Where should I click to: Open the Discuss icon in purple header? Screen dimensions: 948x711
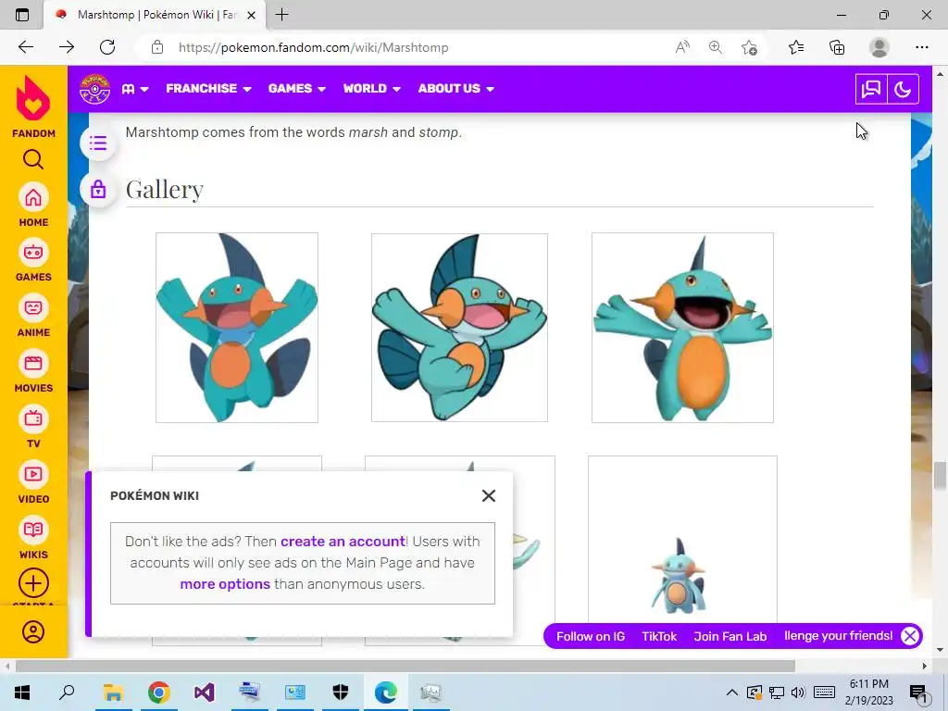pyautogui.click(x=871, y=90)
